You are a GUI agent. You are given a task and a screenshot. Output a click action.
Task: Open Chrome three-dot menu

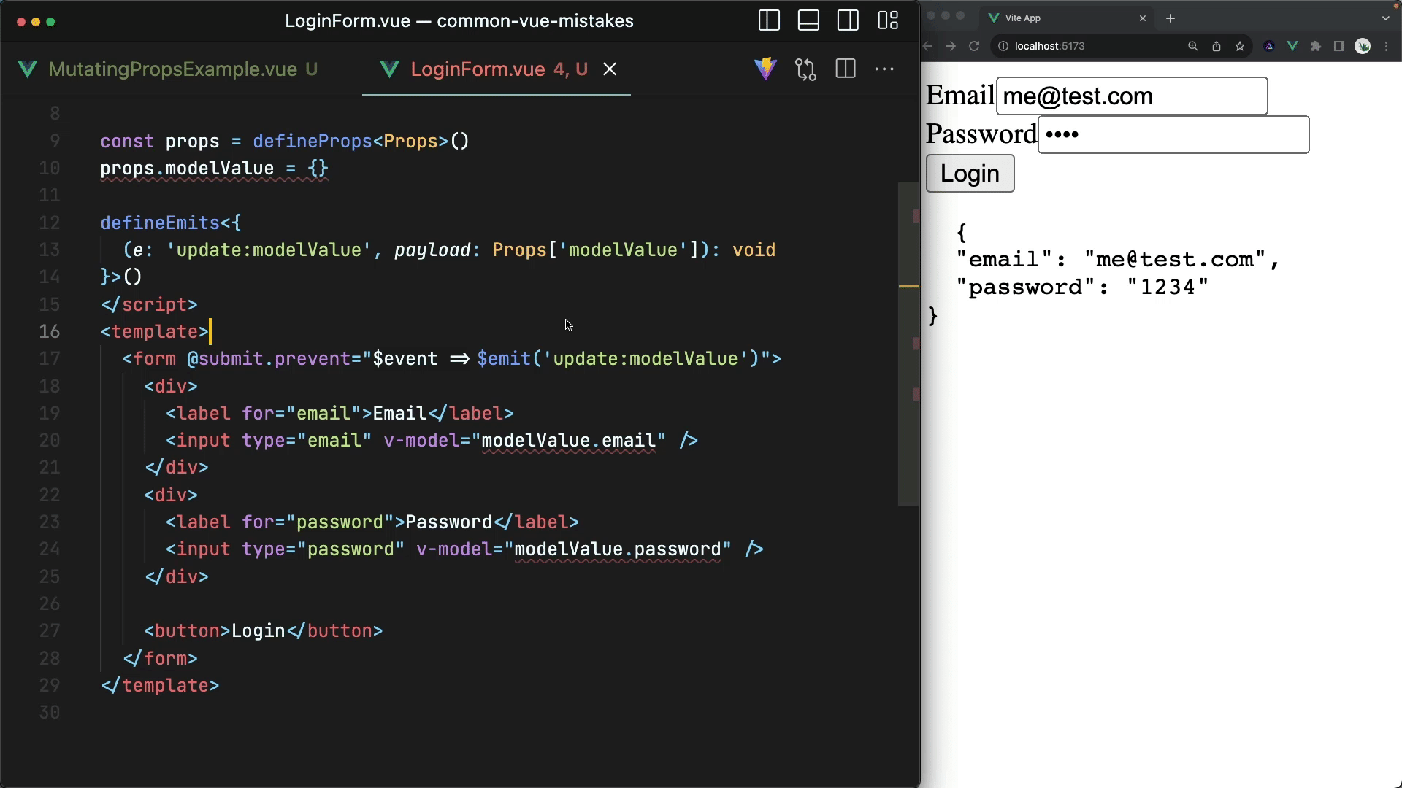click(x=1387, y=46)
